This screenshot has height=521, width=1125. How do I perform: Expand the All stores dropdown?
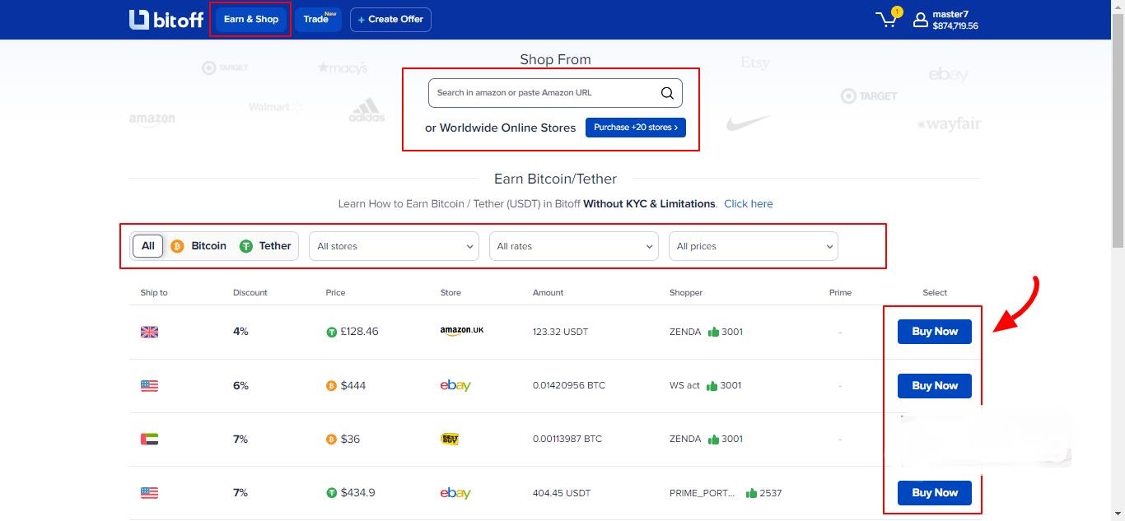[394, 246]
